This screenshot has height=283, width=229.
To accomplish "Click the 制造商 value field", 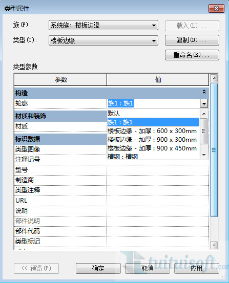I will point(158,180).
